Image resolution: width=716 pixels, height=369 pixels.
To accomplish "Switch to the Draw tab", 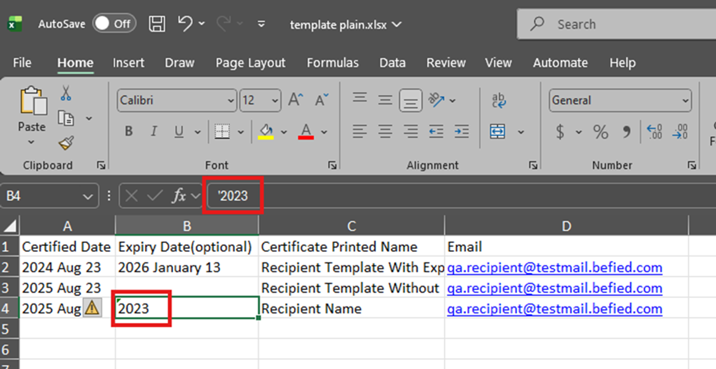I will [180, 63].
